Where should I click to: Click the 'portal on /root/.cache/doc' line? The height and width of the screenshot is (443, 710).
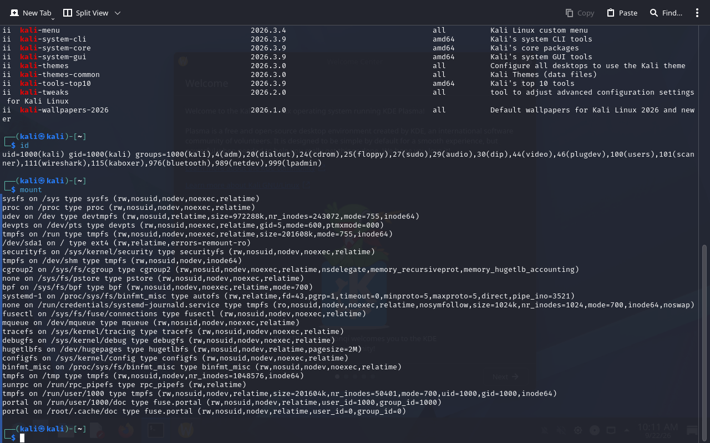(x=204, y=411)
